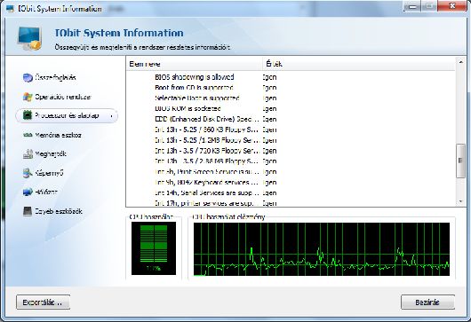Select row Boot from CD is supported

point(291,88)
